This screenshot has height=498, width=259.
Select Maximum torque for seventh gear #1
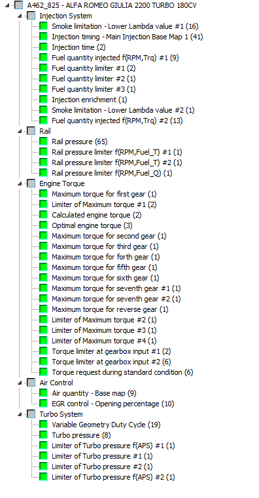click(x=116, y=288)
